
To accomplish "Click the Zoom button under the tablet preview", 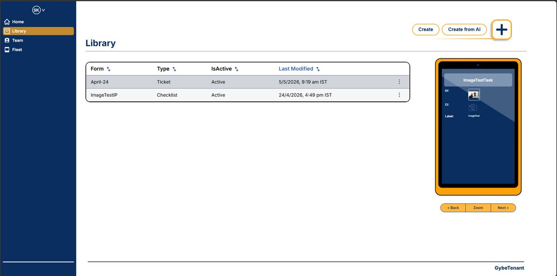I will (x=478, y=208).
